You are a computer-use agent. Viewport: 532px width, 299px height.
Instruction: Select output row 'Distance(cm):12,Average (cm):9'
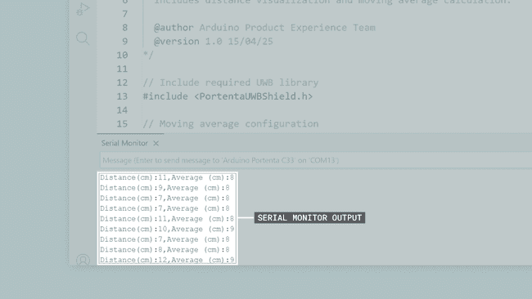click(x=167, y=260)
